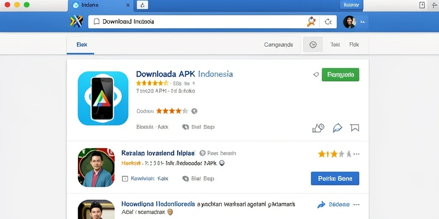Image resolution: width=439 pixels, height=219 pixels.
Task: Click the chat icon on Downloada APK card
Action: coord(185,127)
